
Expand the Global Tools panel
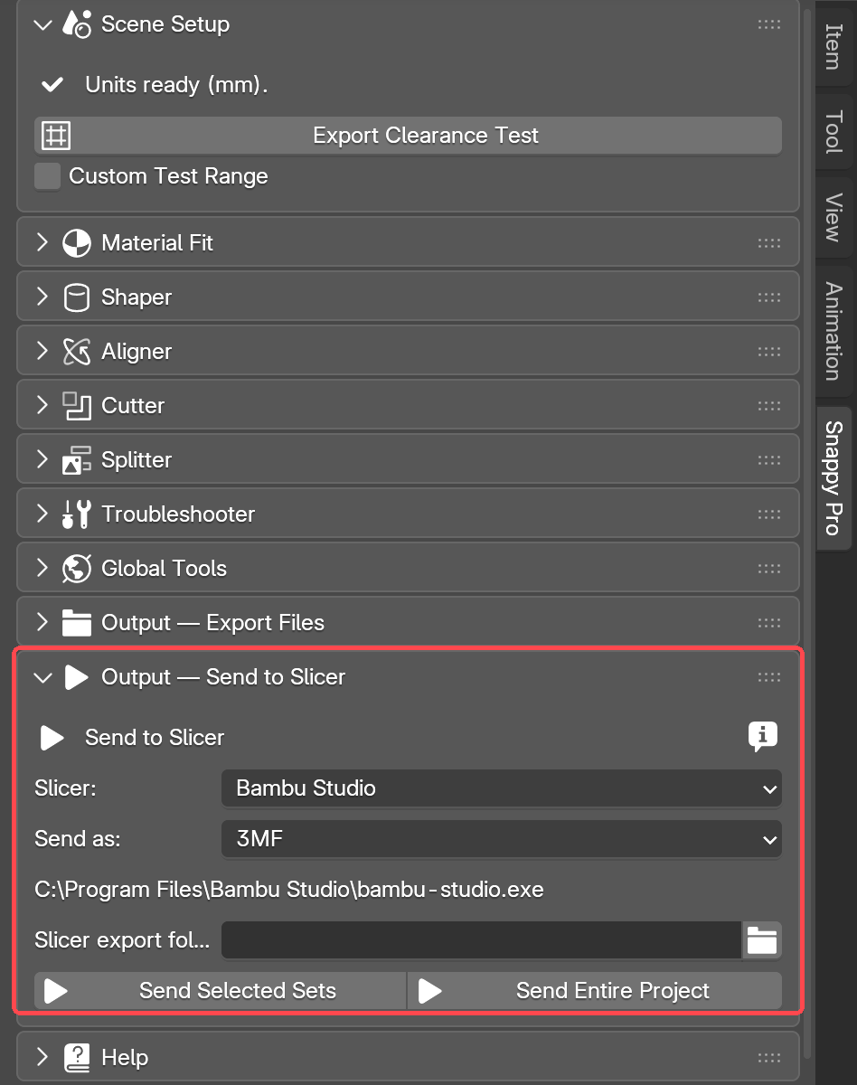coord(42,569)
